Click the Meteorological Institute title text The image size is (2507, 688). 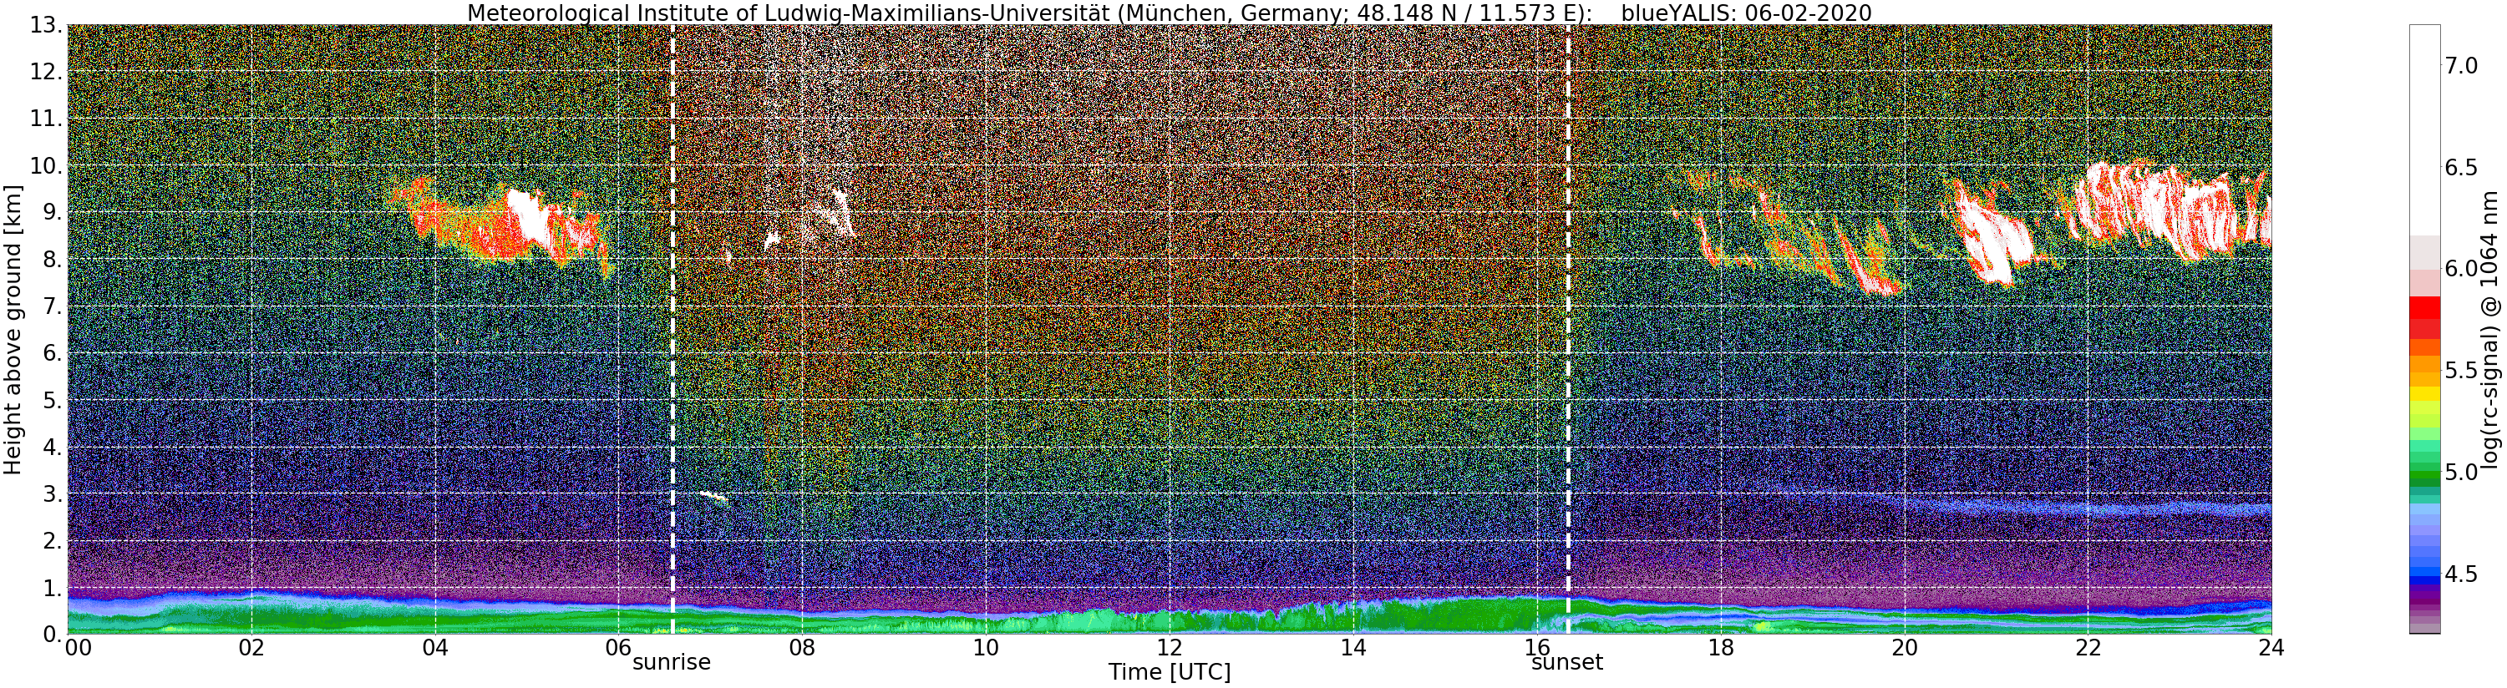tap(1030, 13)
